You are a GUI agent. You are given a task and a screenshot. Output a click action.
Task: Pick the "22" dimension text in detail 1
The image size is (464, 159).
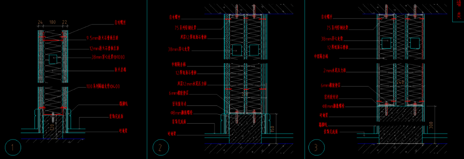65,22
